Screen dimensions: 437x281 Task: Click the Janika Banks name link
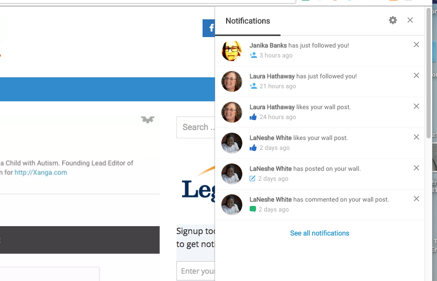click(x=268, y=45)
